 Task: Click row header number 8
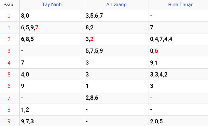[x=9, y=110]
